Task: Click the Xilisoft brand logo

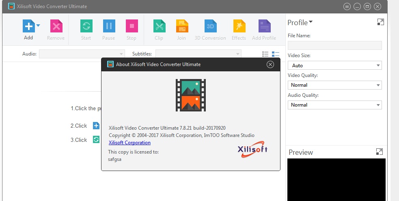Action: tap(252, 149)
